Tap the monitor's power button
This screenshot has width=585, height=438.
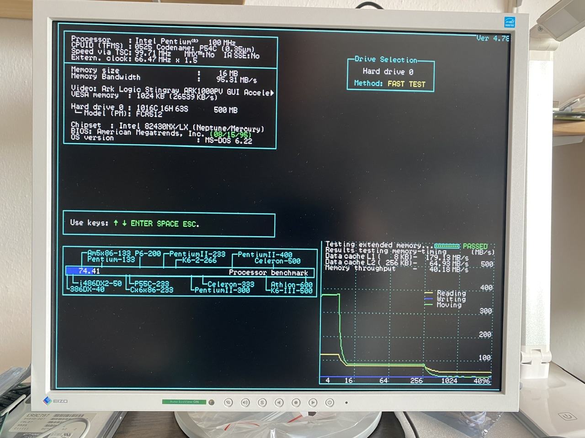tap(330, 402)
